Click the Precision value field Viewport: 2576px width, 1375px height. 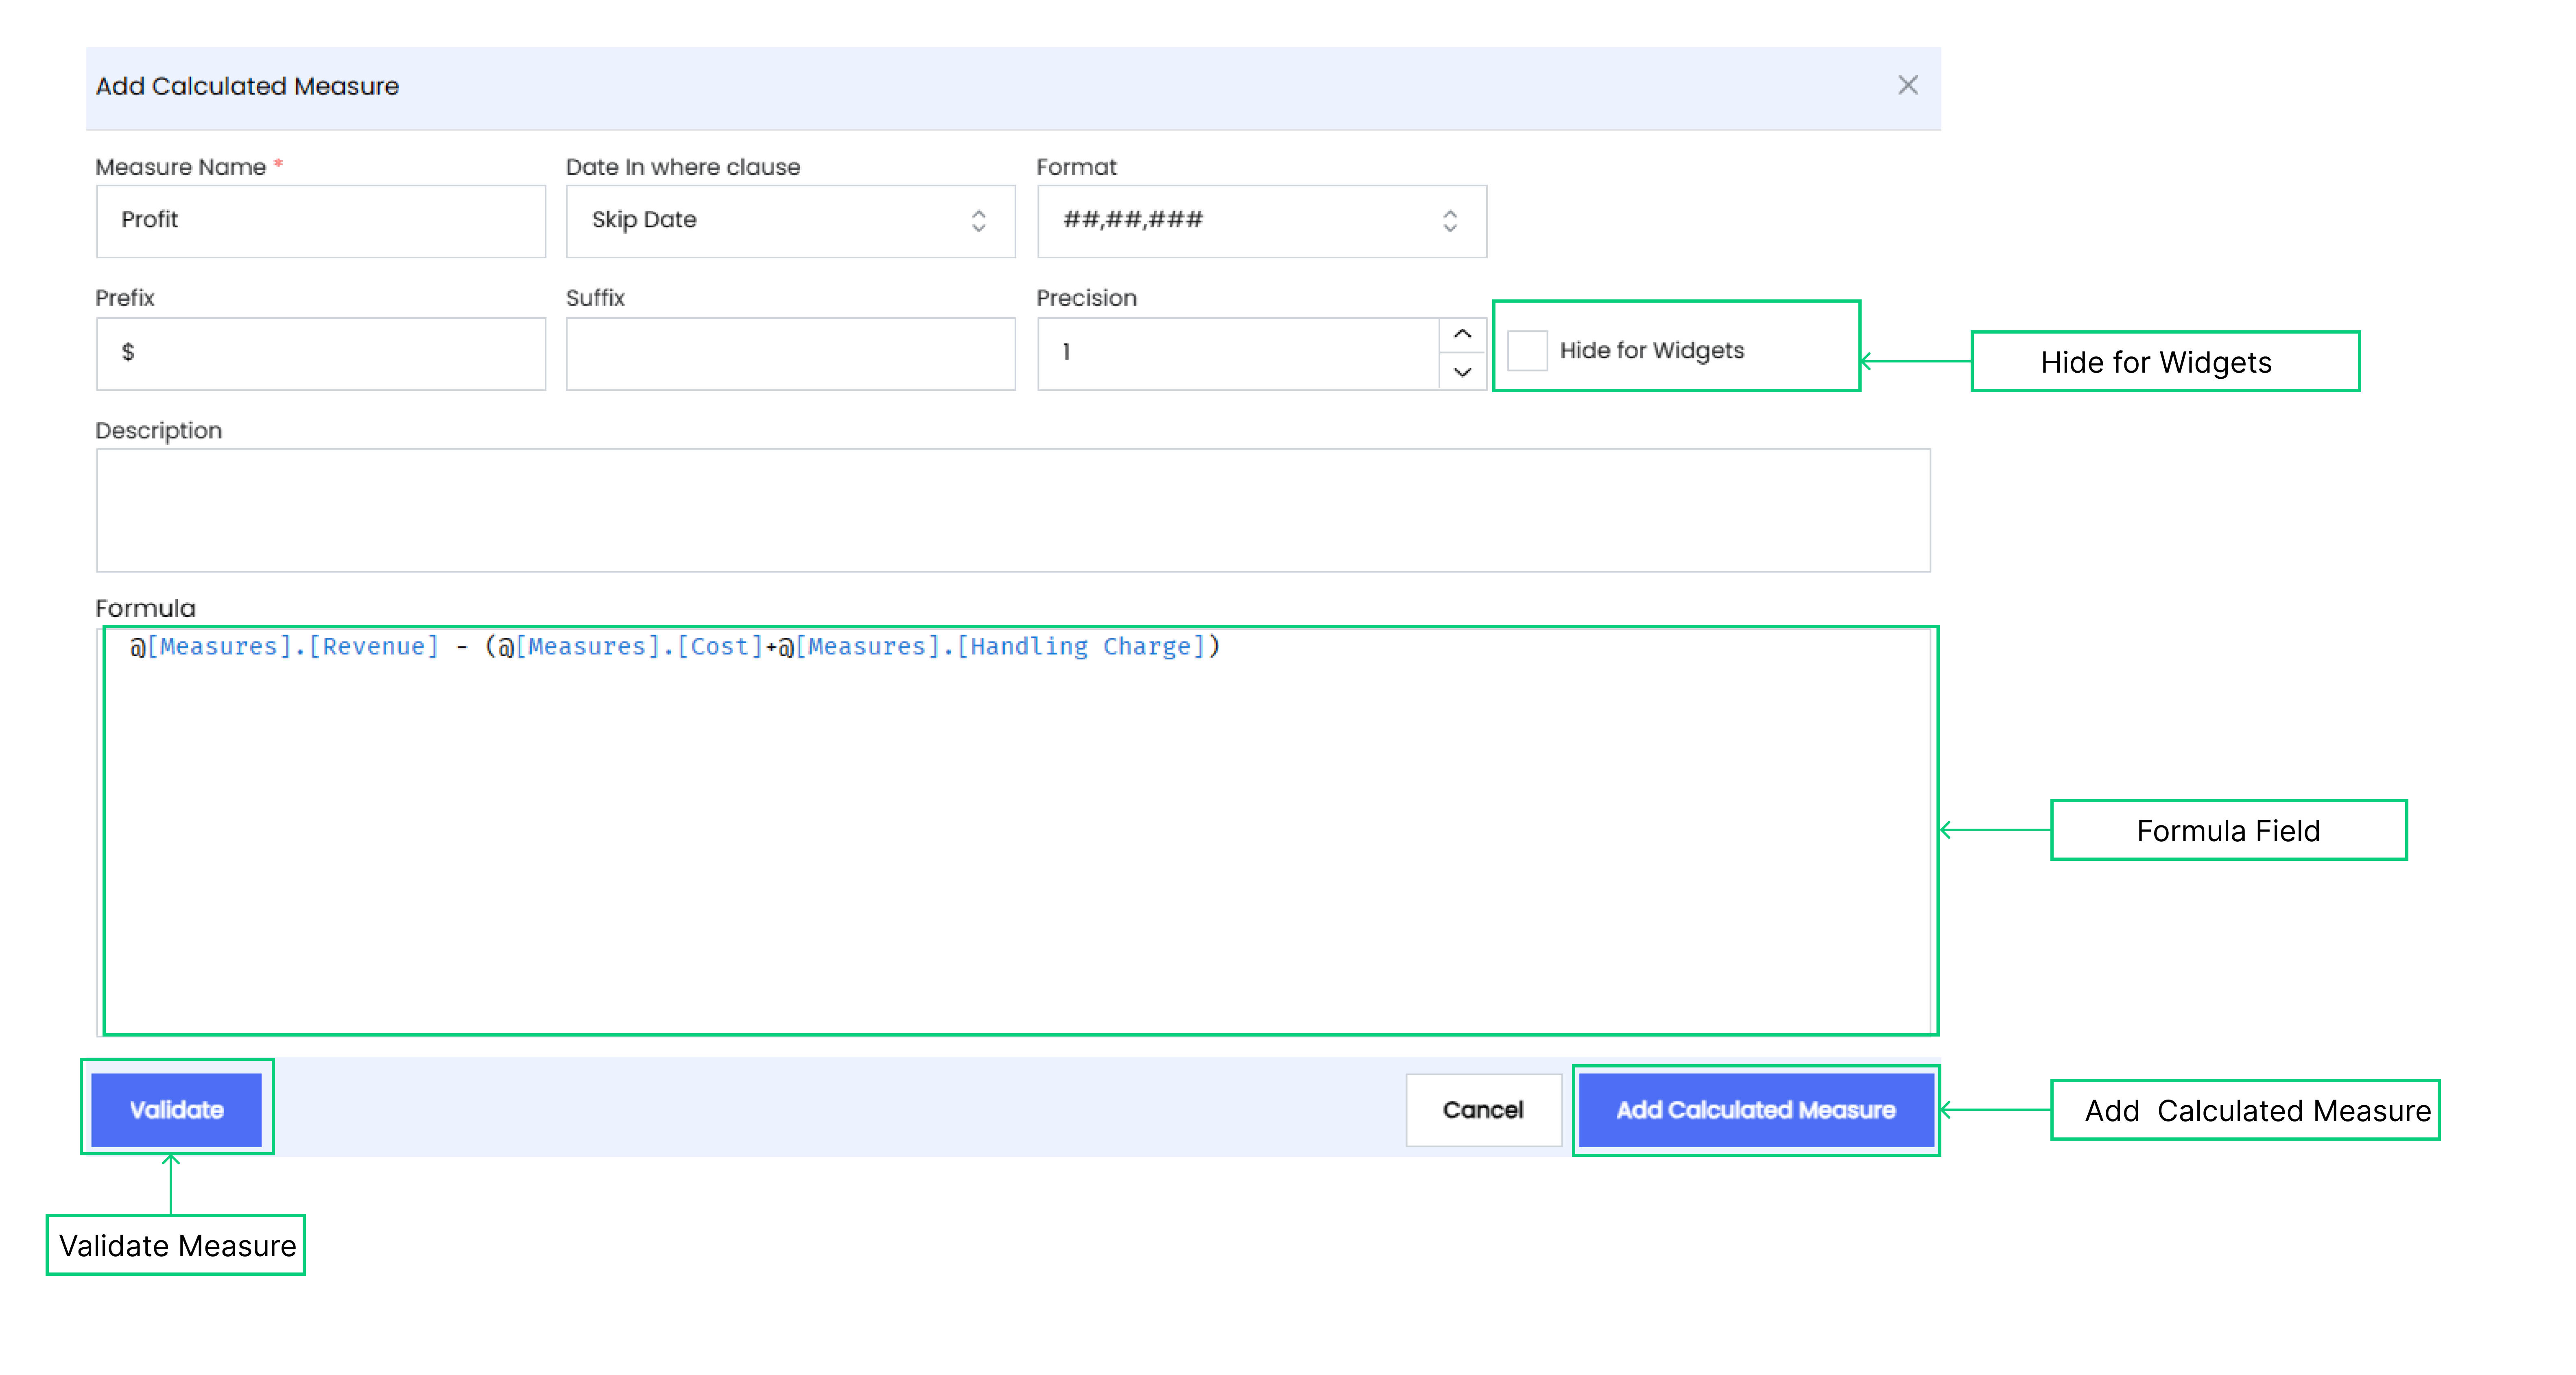[x=1238, y=353]
